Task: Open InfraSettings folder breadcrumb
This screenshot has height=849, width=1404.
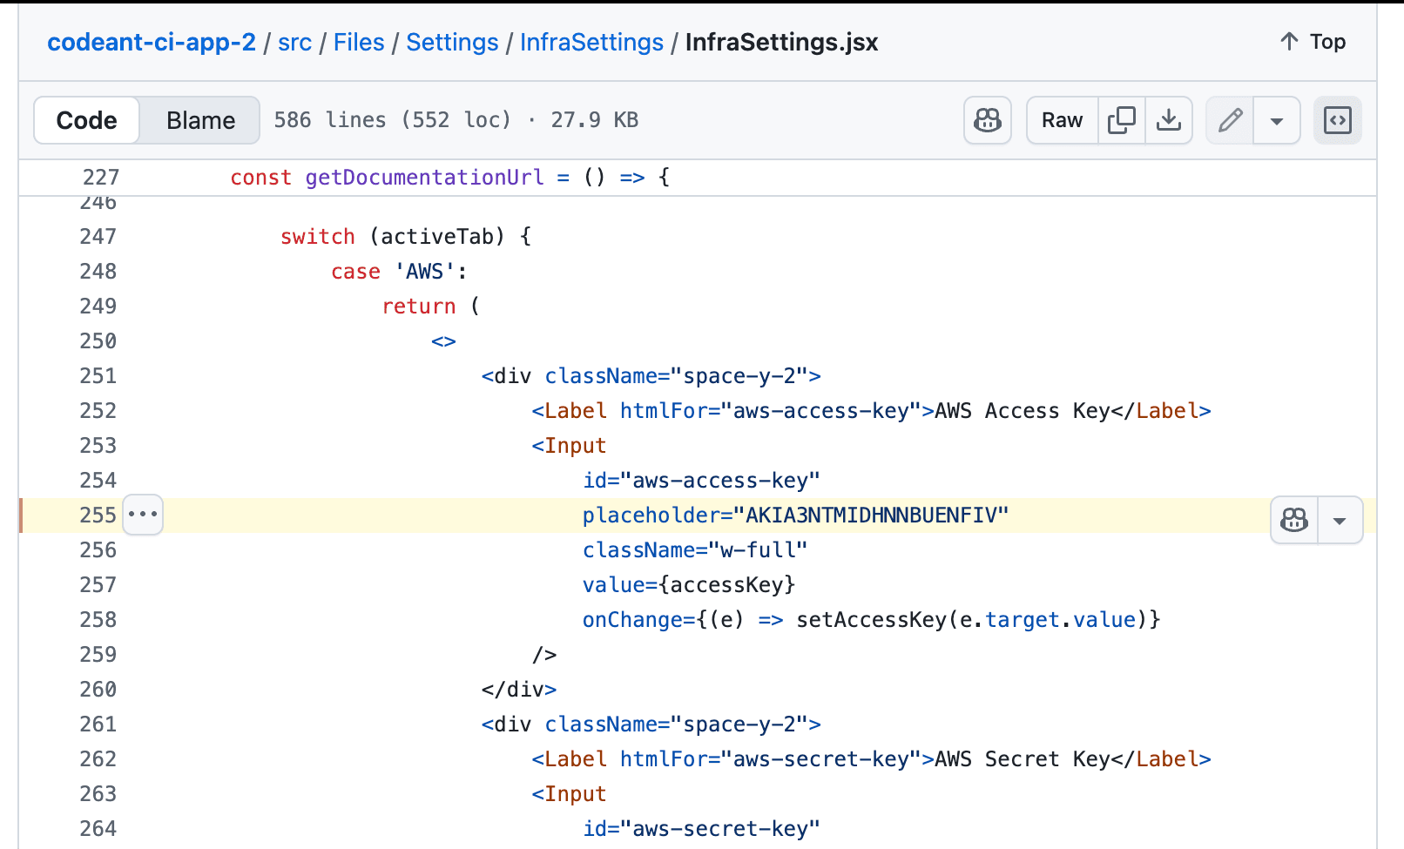Action: pos(591,42)
